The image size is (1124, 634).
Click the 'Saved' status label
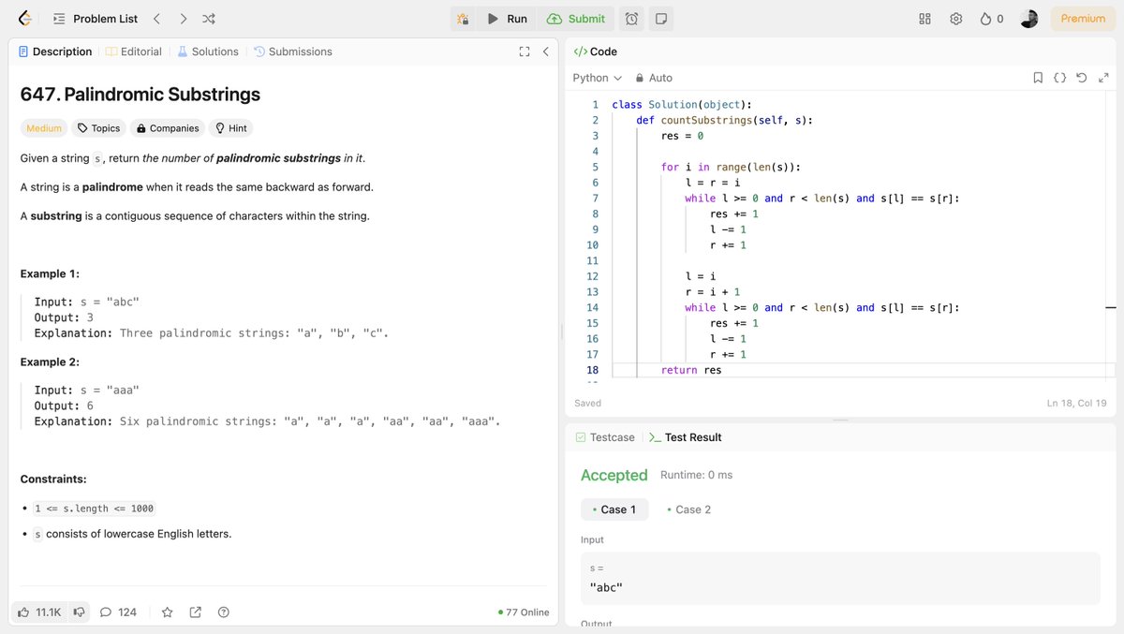pos(587,403)
